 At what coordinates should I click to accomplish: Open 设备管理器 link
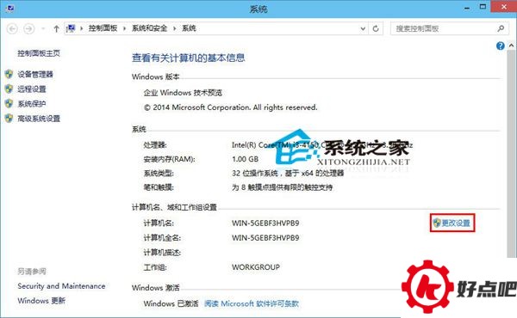click(x=35, y=74)
